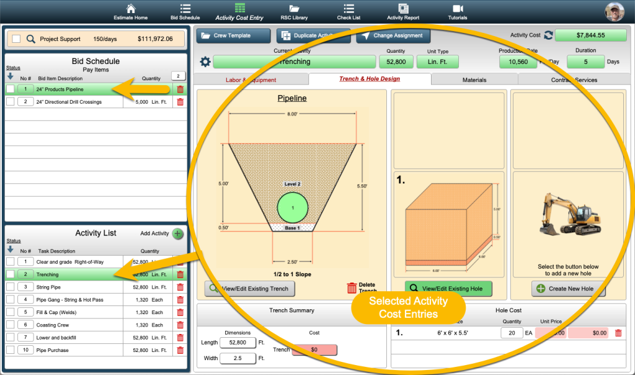Screen dimensions: 635x375
Task: Go to Estimate Home
Action: [x=130, y=12]
